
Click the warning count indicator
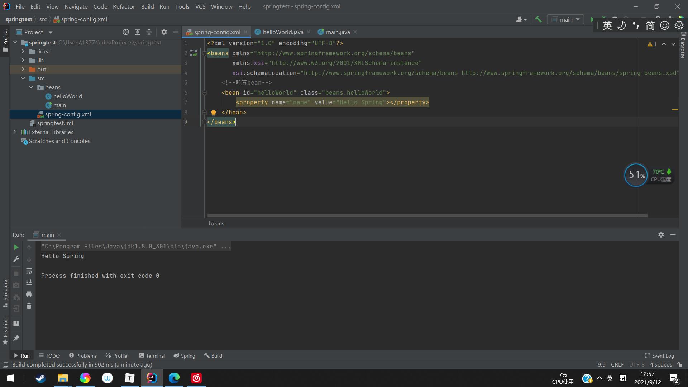tap(652, 44)
